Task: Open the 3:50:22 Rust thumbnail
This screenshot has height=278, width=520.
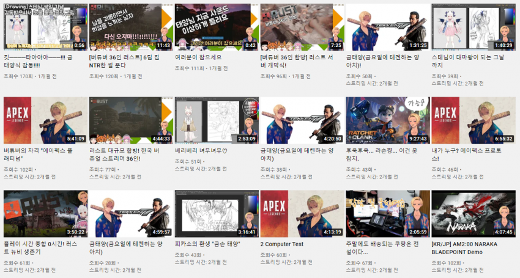Action: click(45, 214)
